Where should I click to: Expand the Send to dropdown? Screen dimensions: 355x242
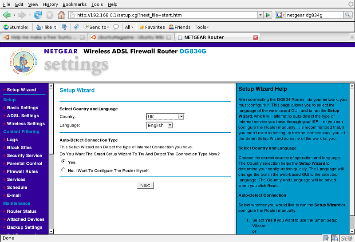(97, 27)
